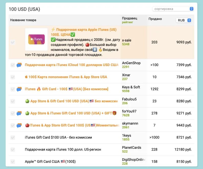Click seller name AnGenShop
Viewport: 203px width, 169px height.
131,63
